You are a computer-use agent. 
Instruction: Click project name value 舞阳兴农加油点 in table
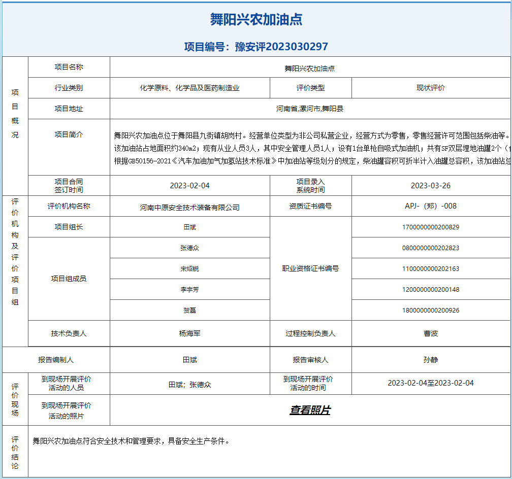point(310,69)
